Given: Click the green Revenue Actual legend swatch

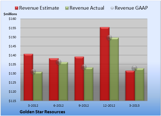Looking at the screenshot, I should click(67, 8).
